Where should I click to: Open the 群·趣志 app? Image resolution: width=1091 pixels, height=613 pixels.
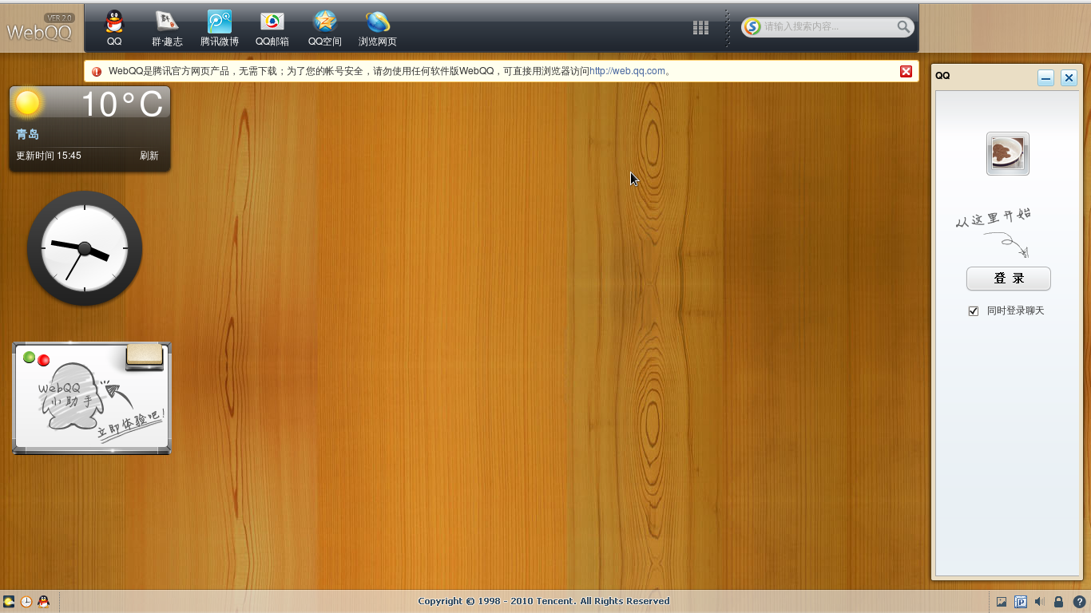[167, 28]
